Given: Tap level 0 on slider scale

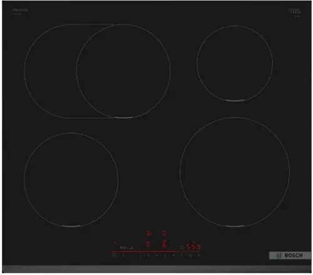Looking at the screenshot, I should coord(123,256).
